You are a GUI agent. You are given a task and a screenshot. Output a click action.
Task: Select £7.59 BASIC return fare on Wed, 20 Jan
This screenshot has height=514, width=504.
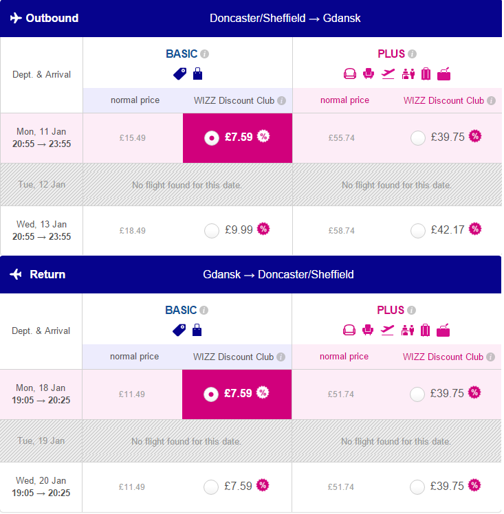pyautogui.click(x=211, y=487)
